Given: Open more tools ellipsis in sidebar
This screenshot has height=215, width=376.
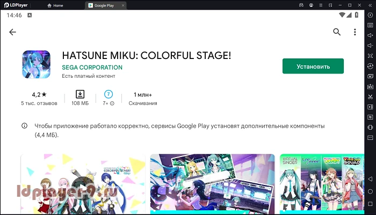Looking at the screenshot, I should tap(370, 138).
